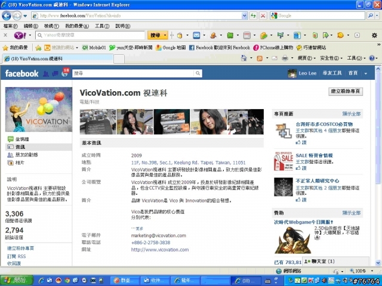Click the Refresh page icon
Viewport: 382px width, 286px height.
pos(253,16)
